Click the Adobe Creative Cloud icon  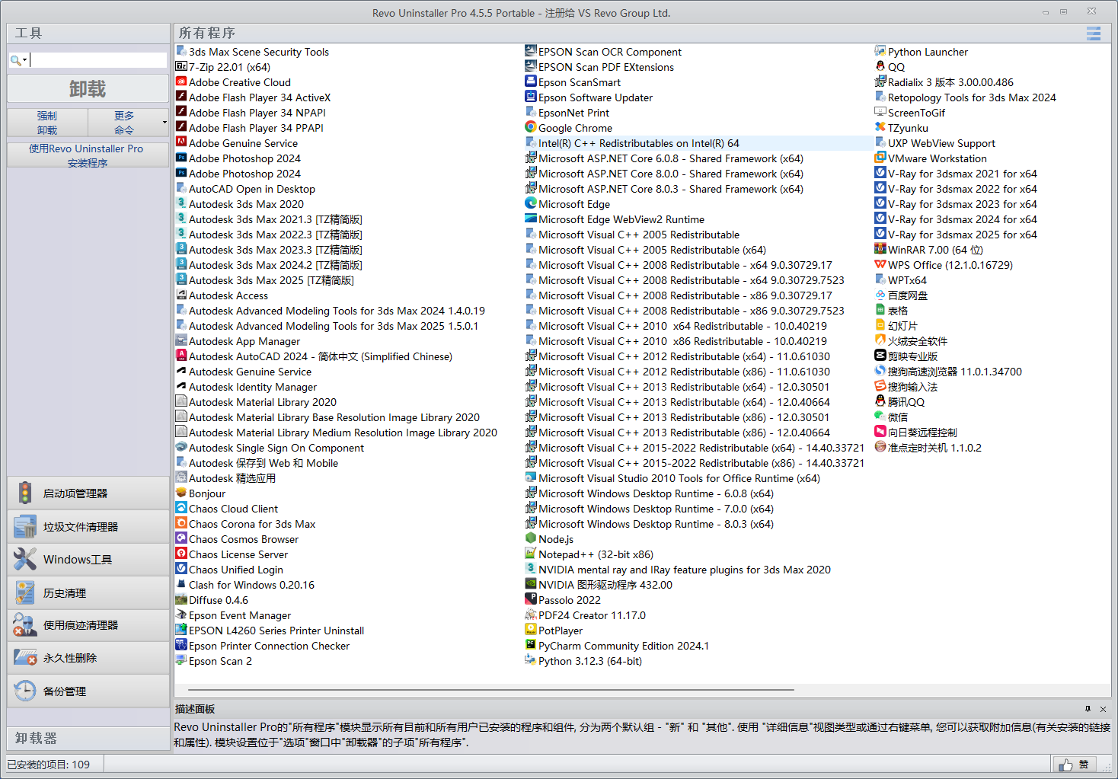[181, 81]
